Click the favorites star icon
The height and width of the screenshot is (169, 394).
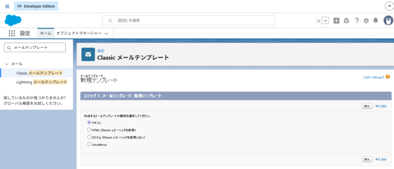(318, 21)
